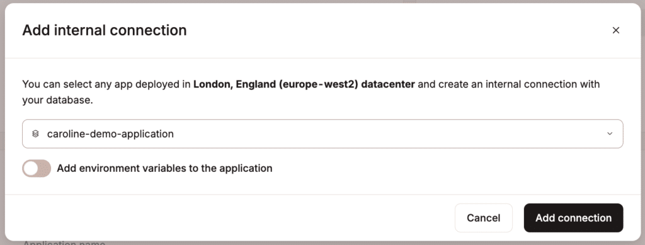Click the 'Add internal connection' dialog title
The image size is (645, 245).
point(105,30)
